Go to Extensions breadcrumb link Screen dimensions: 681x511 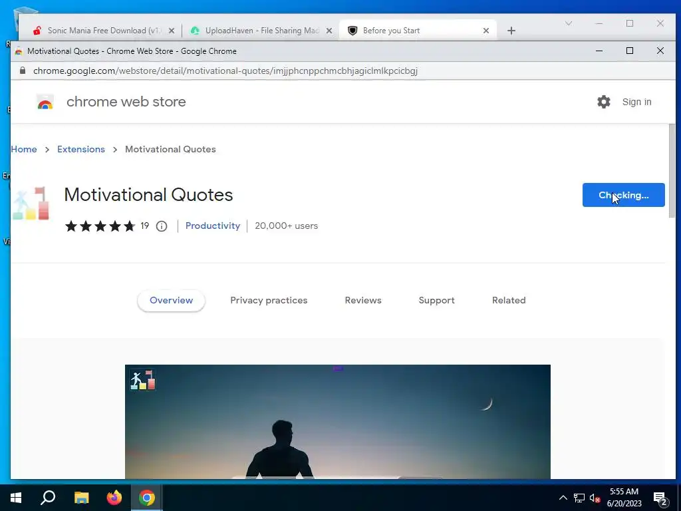coord(80,149)
